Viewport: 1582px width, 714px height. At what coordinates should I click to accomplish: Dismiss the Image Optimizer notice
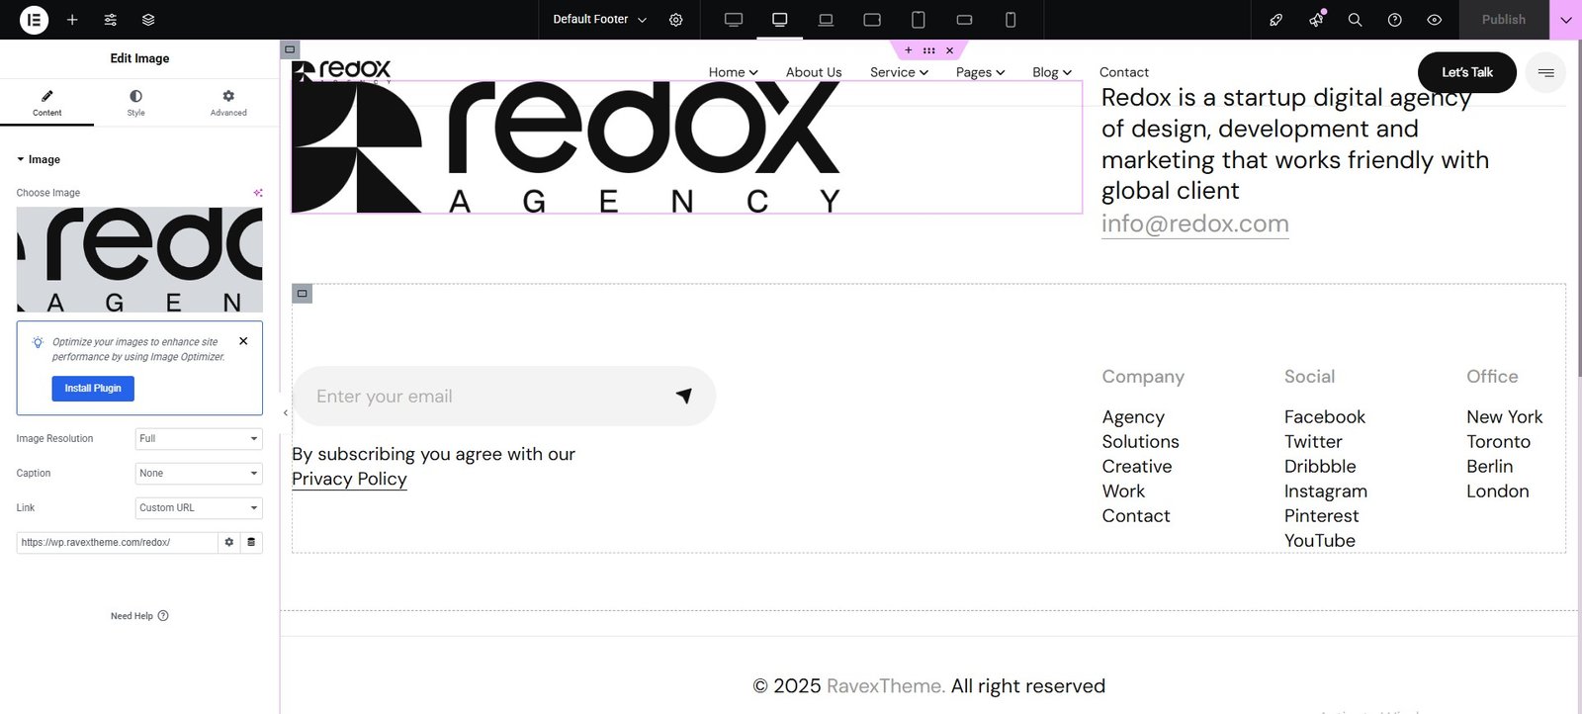(x=243, y=341)
